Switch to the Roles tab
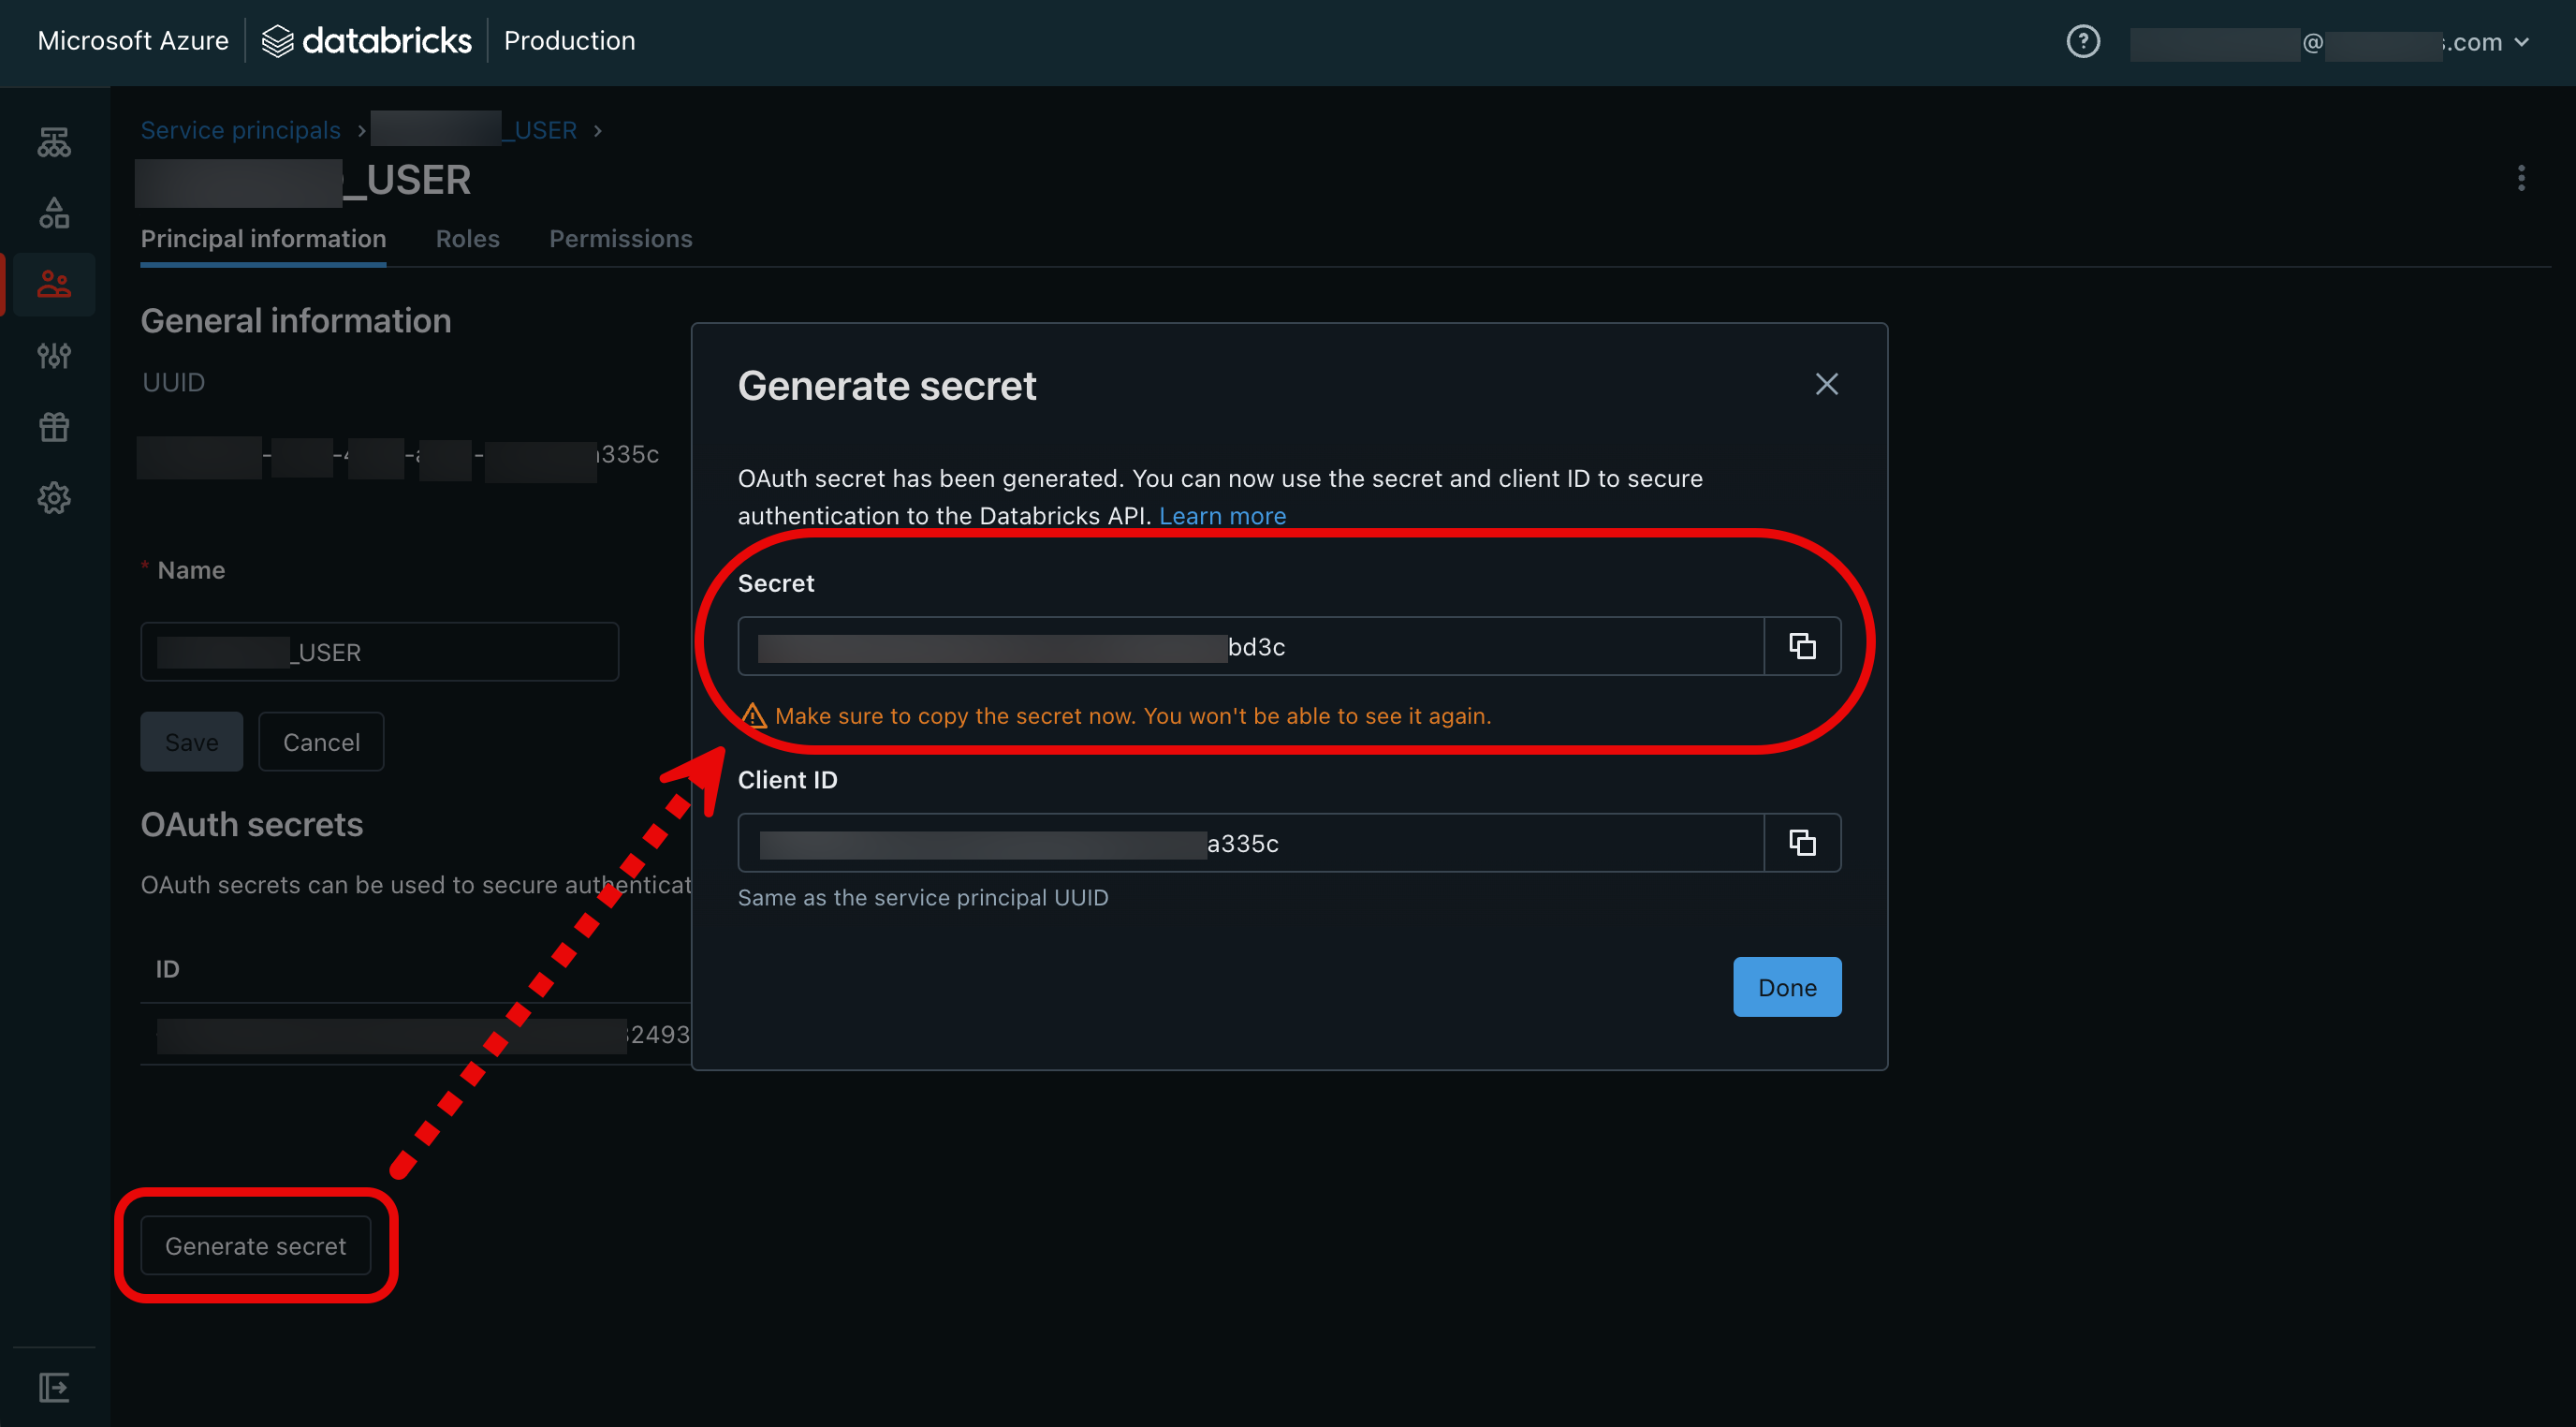 pyautogui.click(x=467, y=237)
